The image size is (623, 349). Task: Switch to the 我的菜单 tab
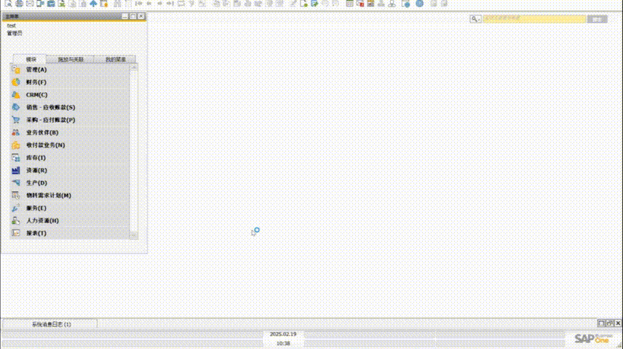pos(115,59)
